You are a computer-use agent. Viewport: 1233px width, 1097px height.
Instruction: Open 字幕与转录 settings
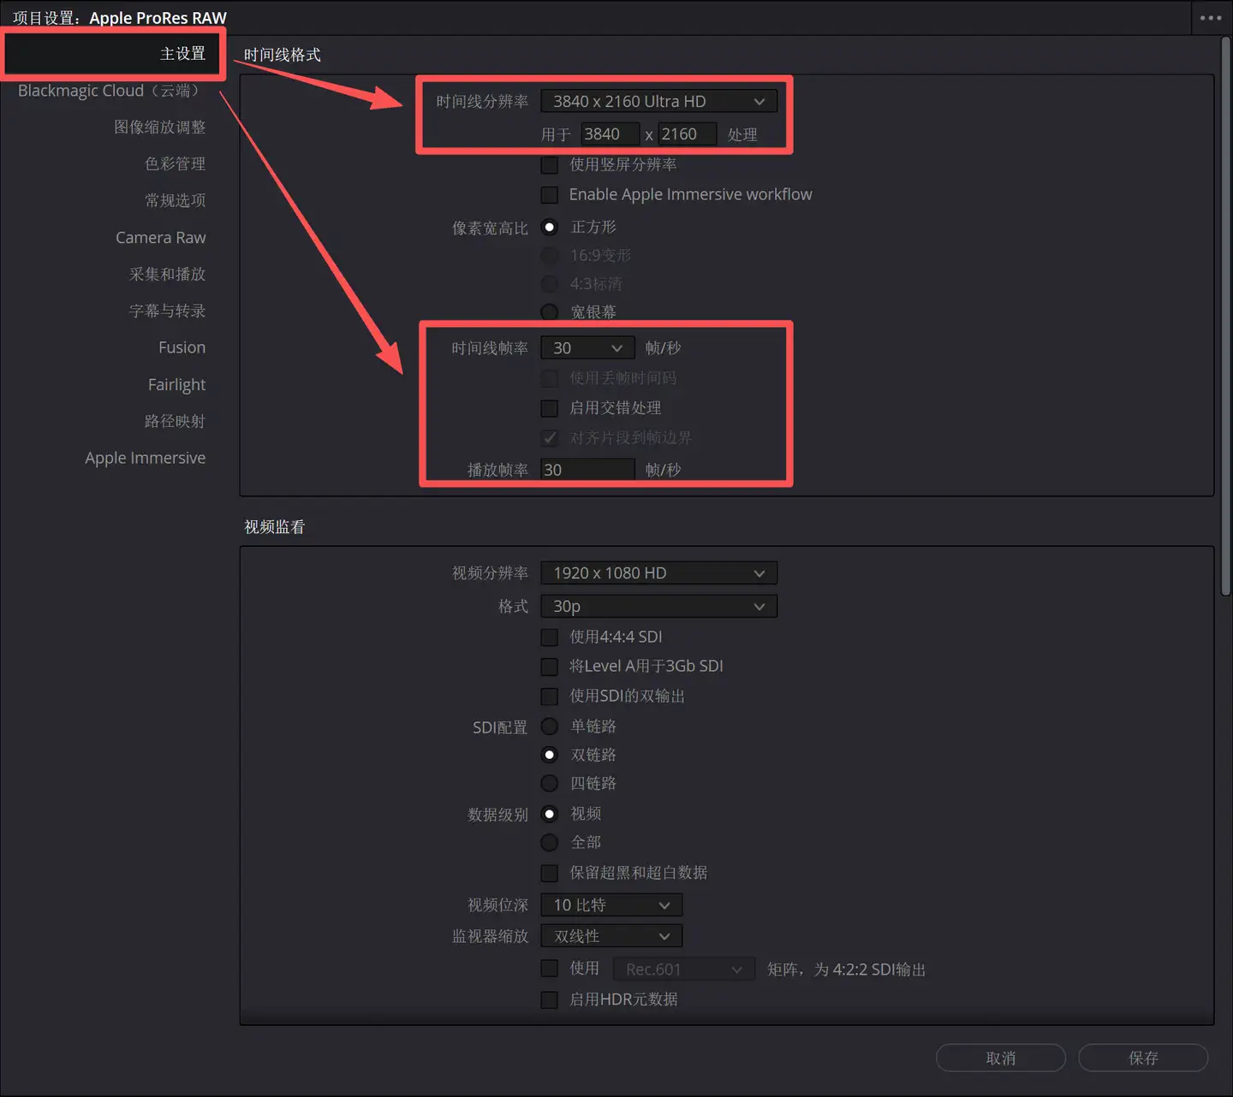pyautogui.click(x=167, y=311)
